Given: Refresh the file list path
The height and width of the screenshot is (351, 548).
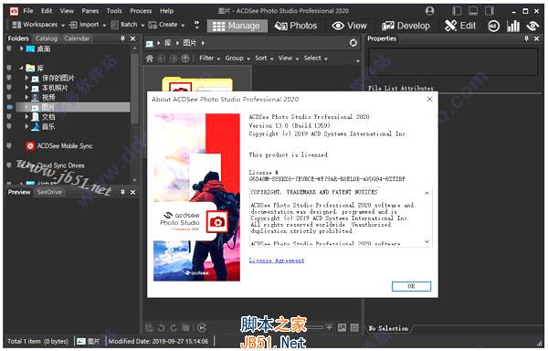Looking at the screenshot, I should click(x=353, y=43).
